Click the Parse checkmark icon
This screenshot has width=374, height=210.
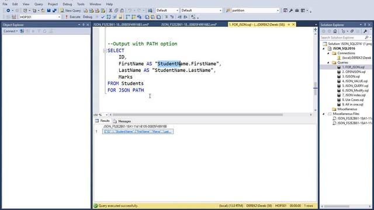(x=103, y=17)
